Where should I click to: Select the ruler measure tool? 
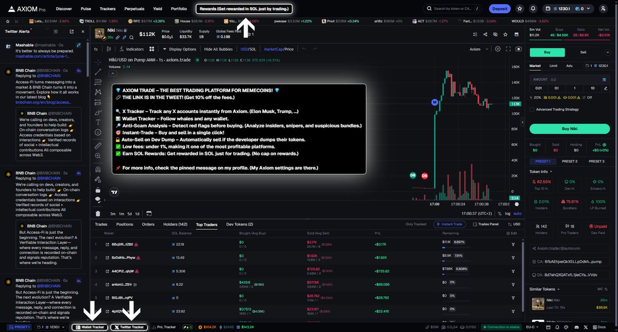click(x=98, y=146)
